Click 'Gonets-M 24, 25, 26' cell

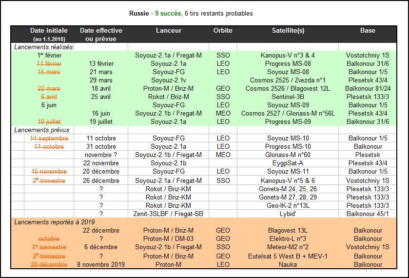coord(288,189)
